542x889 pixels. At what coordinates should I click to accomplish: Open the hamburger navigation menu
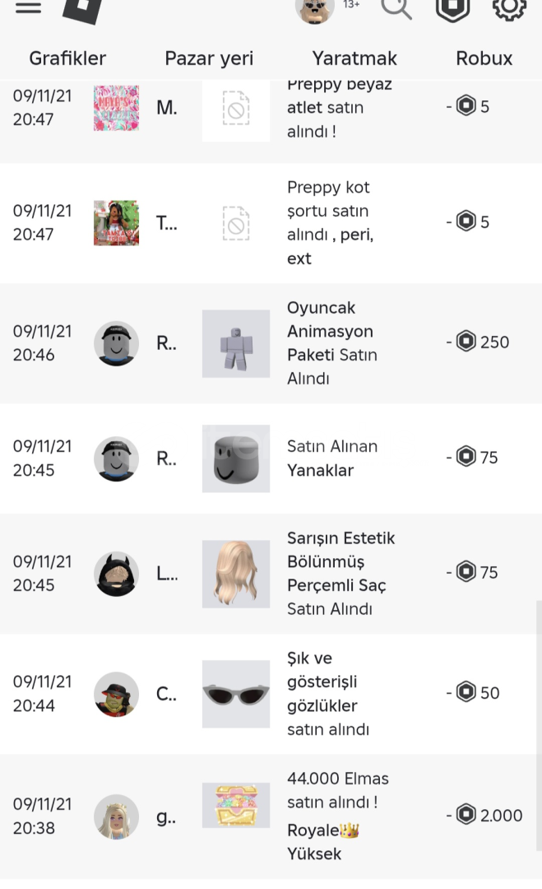28,7
